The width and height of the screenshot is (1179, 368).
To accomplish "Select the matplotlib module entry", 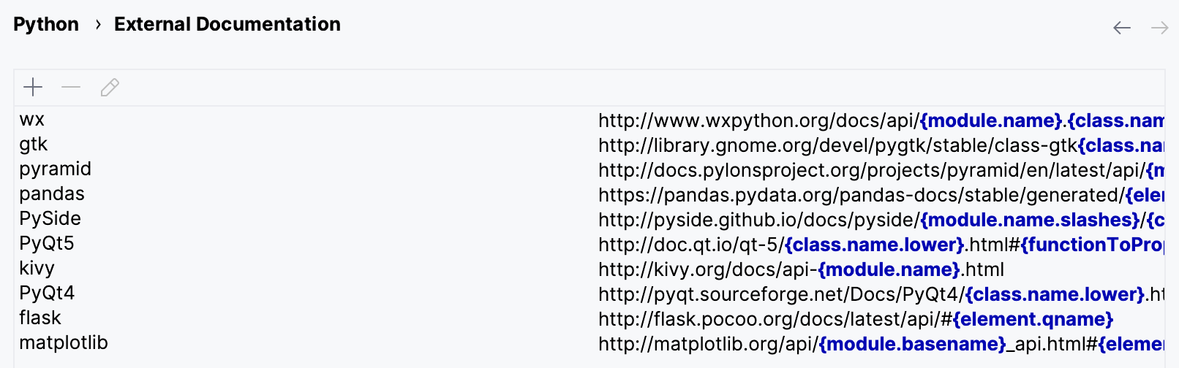I will [64, 343].
